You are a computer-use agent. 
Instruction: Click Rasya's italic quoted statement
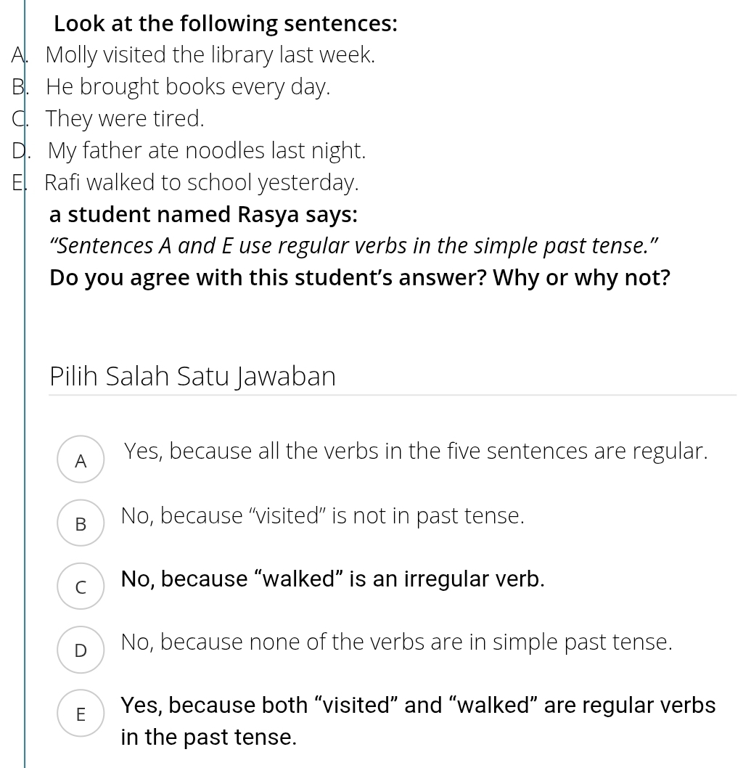pyautogui.click(x=354, y=246)
